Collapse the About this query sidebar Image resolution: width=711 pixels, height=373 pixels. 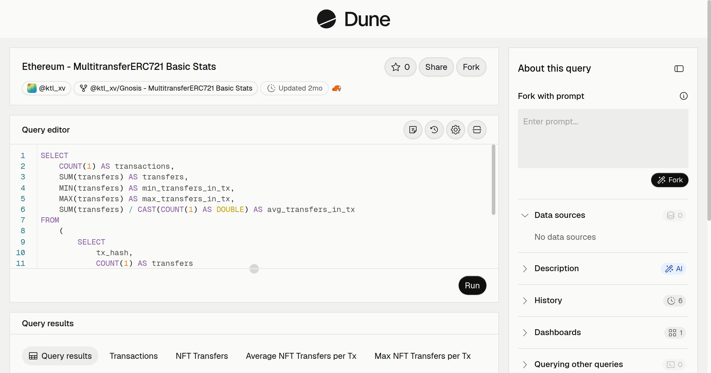pos(679,69)
